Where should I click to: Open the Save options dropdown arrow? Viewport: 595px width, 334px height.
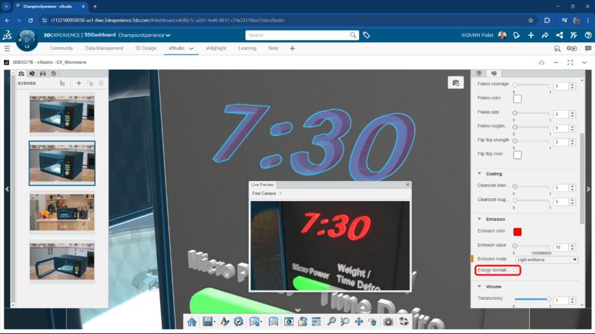coord(214,322)
